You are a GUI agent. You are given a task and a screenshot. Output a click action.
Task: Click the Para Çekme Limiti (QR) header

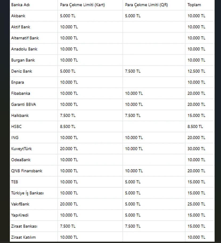[146, 5]
